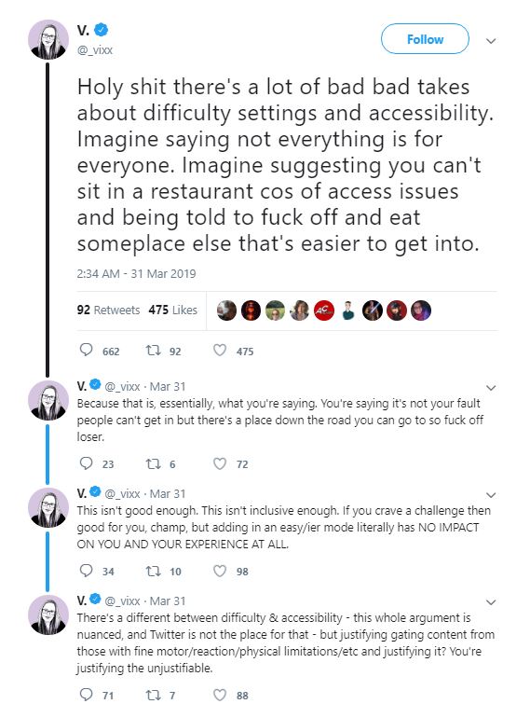This screenshot has width=530, height=704.
Task: Open the 92 Retweets list
Action: (108, 310)
